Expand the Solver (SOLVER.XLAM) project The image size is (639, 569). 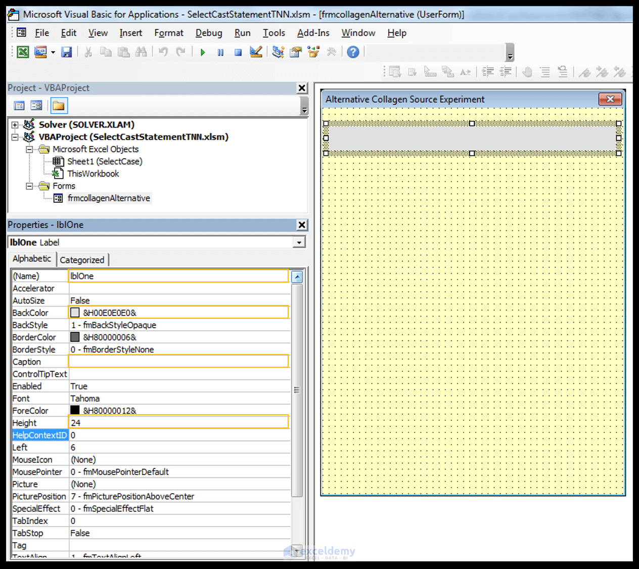coord(14,124)
